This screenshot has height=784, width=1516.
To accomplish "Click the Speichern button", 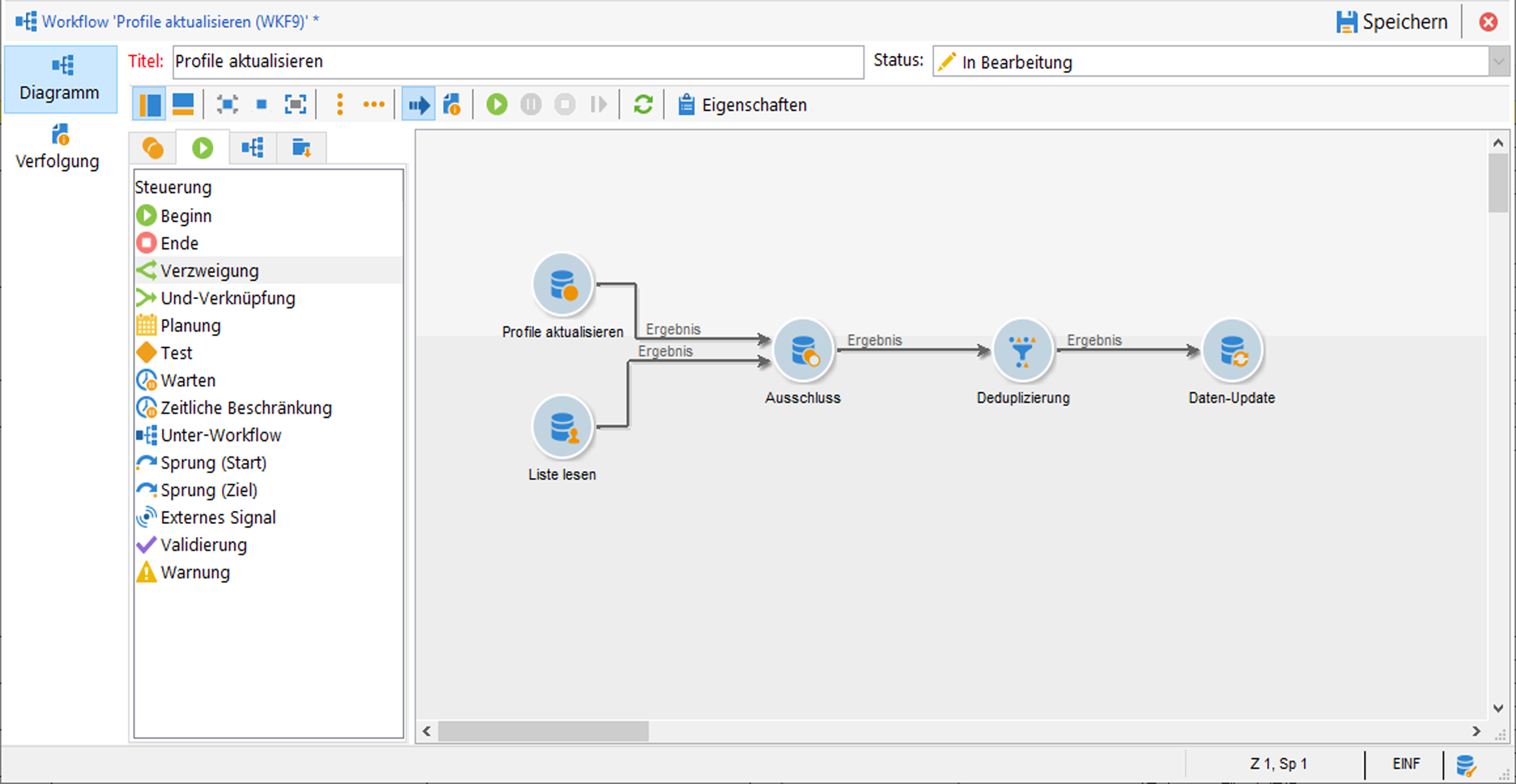I will 1392,22.
